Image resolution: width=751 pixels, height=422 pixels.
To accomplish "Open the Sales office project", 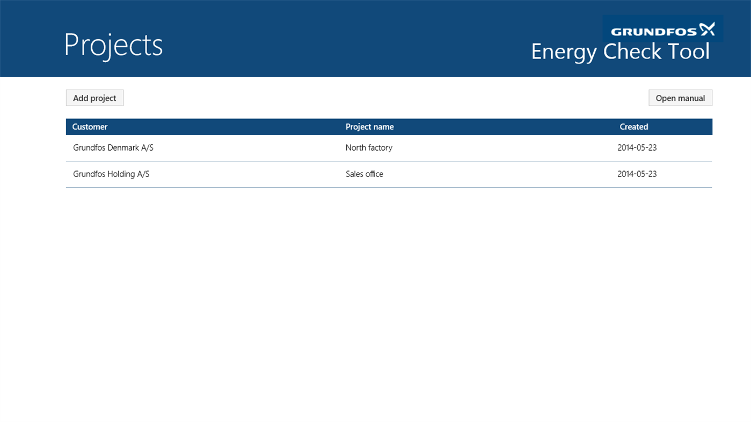I will (x=364, y=174).
